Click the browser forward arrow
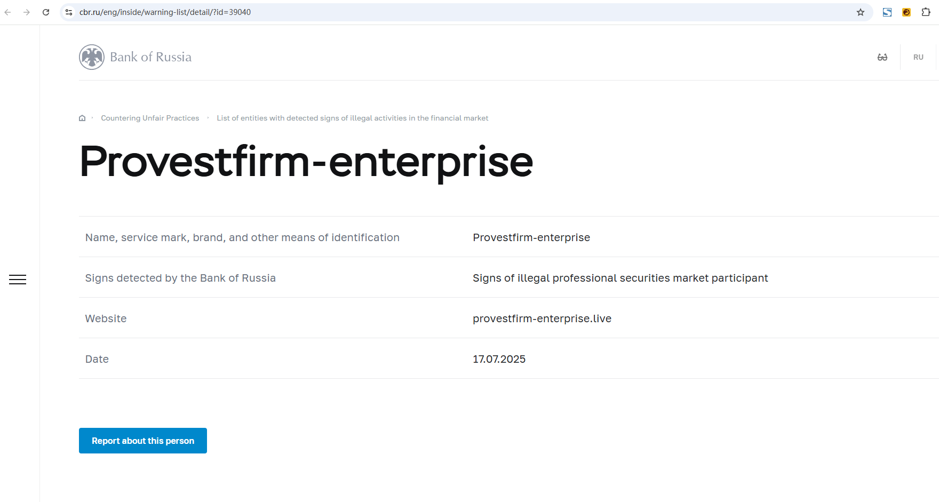 [x=27, y=12]
